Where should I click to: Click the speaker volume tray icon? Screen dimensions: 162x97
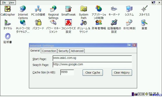(147, 94)
